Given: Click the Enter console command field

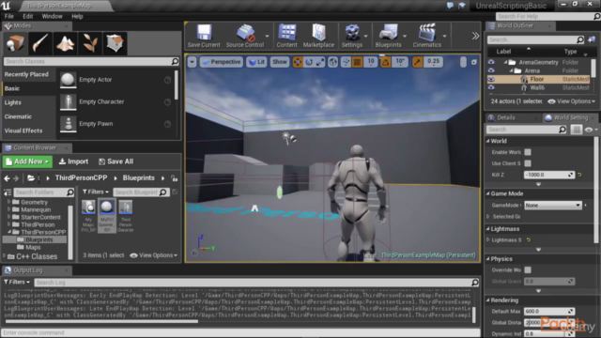Looking at the screenshot, I should point(240,332).
